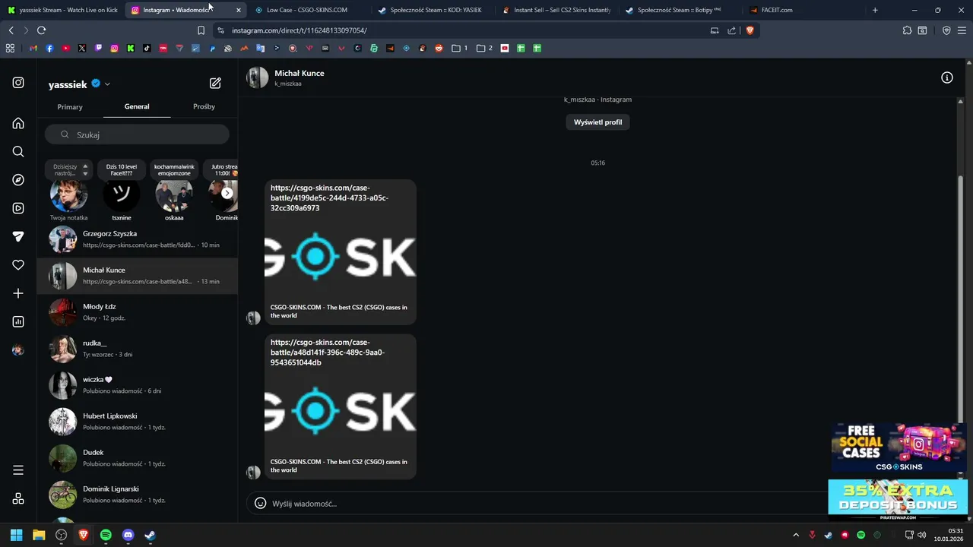Switch to Prośby requests tab
The image size is (973, 547).
(204, 106)
